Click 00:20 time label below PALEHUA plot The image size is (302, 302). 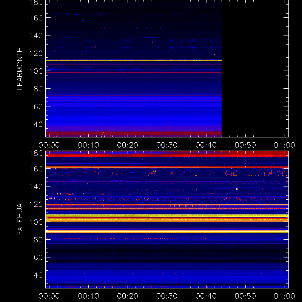pos(128,296)
